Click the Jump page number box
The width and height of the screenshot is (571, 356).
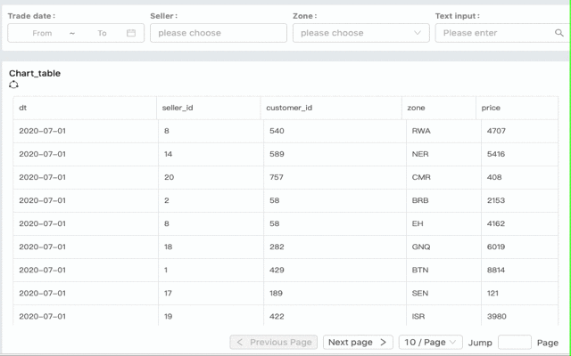(514, 342)
